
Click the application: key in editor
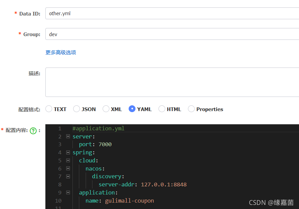[x=99, y=193]
